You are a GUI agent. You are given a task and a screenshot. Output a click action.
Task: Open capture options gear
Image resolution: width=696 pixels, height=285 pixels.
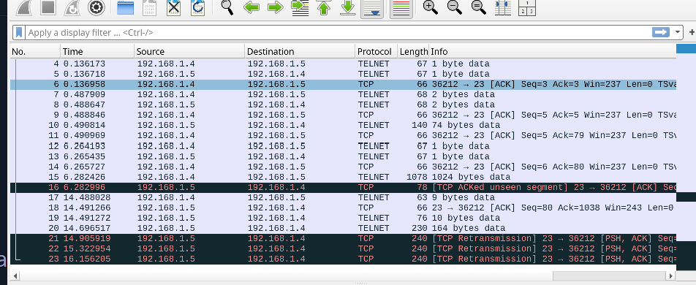coord(96,7)
